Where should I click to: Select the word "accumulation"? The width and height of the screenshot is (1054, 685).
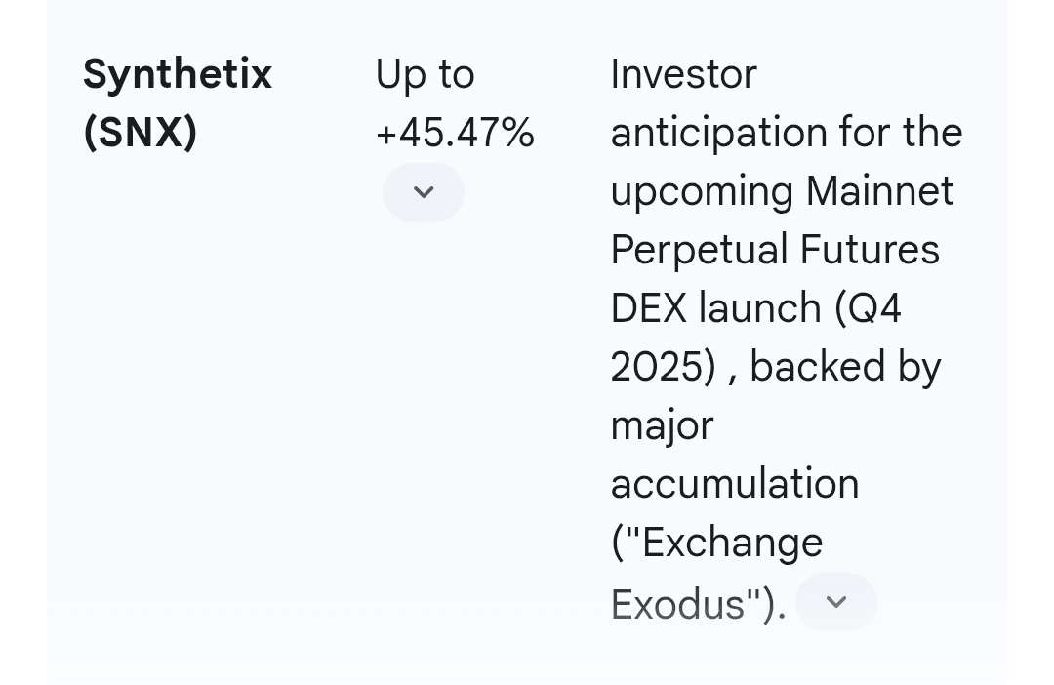735,485
